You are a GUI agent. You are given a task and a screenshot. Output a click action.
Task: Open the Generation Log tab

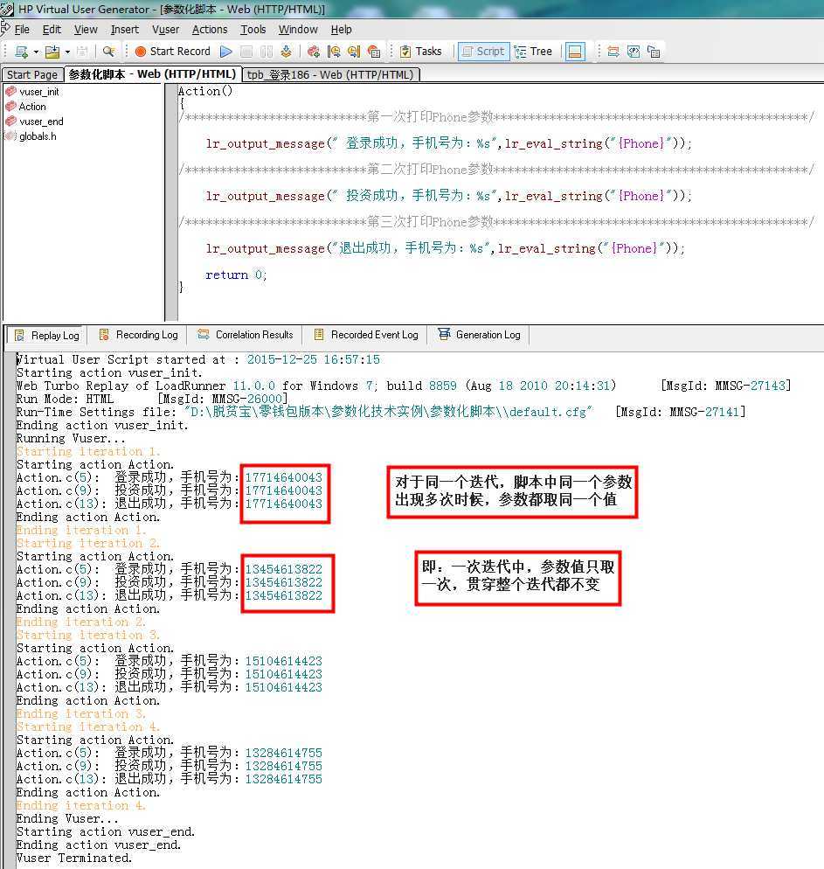(480, 335)
